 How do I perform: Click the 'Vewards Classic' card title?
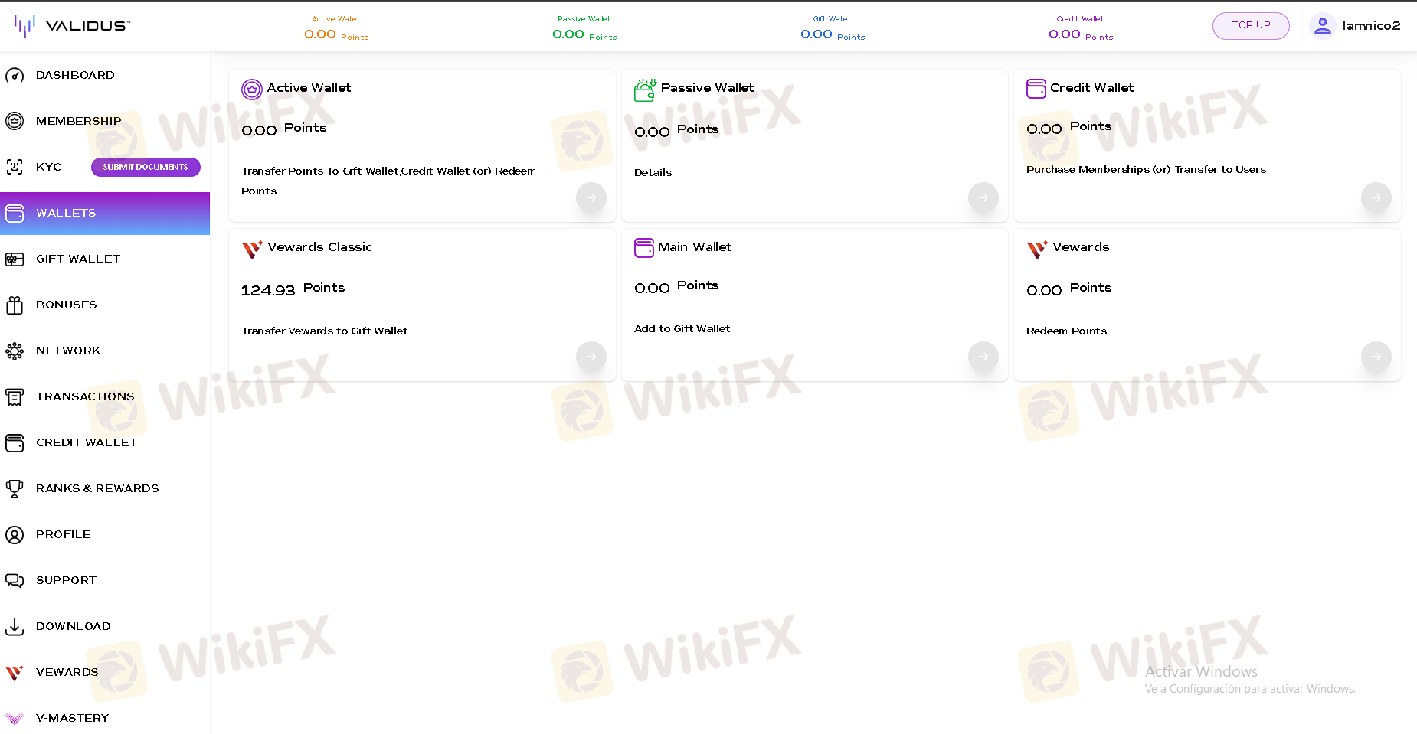pyautogui.click(x=320, y=246)
